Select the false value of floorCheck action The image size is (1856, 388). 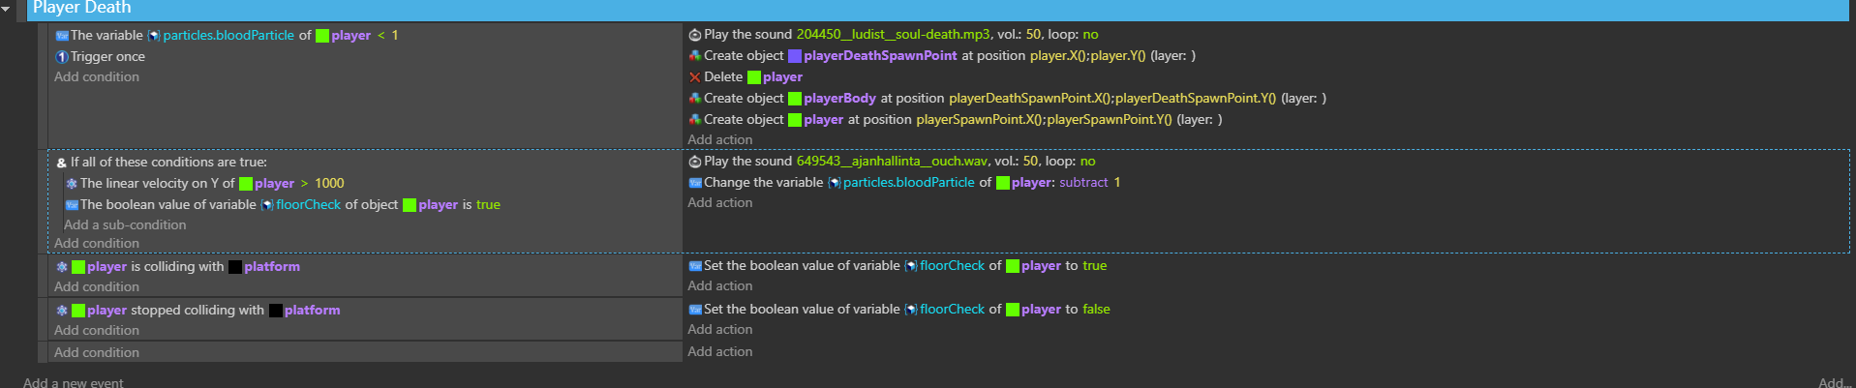(x=1096, y=310)
